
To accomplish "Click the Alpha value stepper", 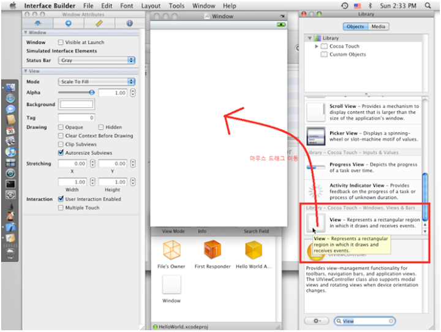I will (133, 92).
